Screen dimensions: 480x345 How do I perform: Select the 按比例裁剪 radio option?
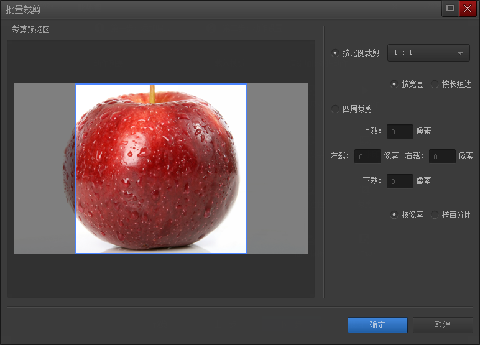click(x=336, y=53)
